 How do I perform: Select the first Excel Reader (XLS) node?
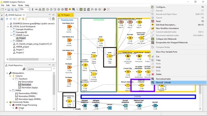click(x=69, y=27)
